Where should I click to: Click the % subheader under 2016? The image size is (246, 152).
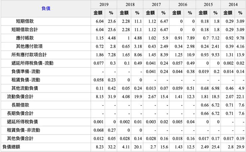(x=190, y=13)
